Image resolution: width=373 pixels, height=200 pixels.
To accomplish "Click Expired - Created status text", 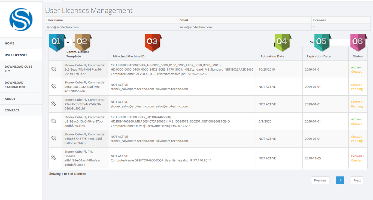I will click(357, 158).
